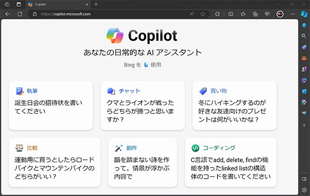310x196 pixels.
Task: Refresh the Copilot page
Action: tap(20, 14)
